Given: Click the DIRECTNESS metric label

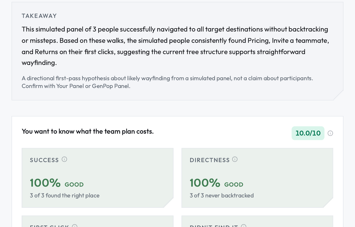Looking at the screenshot, I should 210,160.
